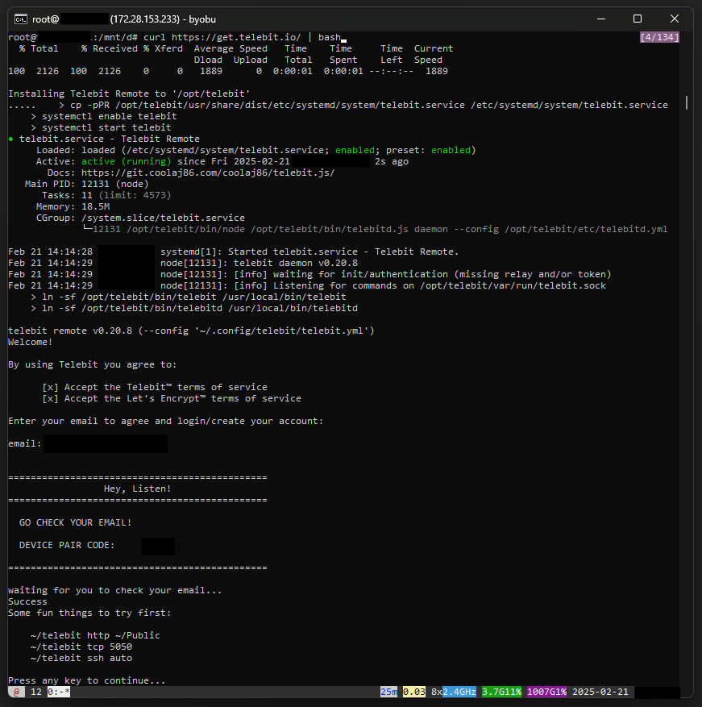Click the 'Accept the Telebit™ terms of service' checkbox
The height and width of the screenshot is (707, 702).
tap(50, 387)
